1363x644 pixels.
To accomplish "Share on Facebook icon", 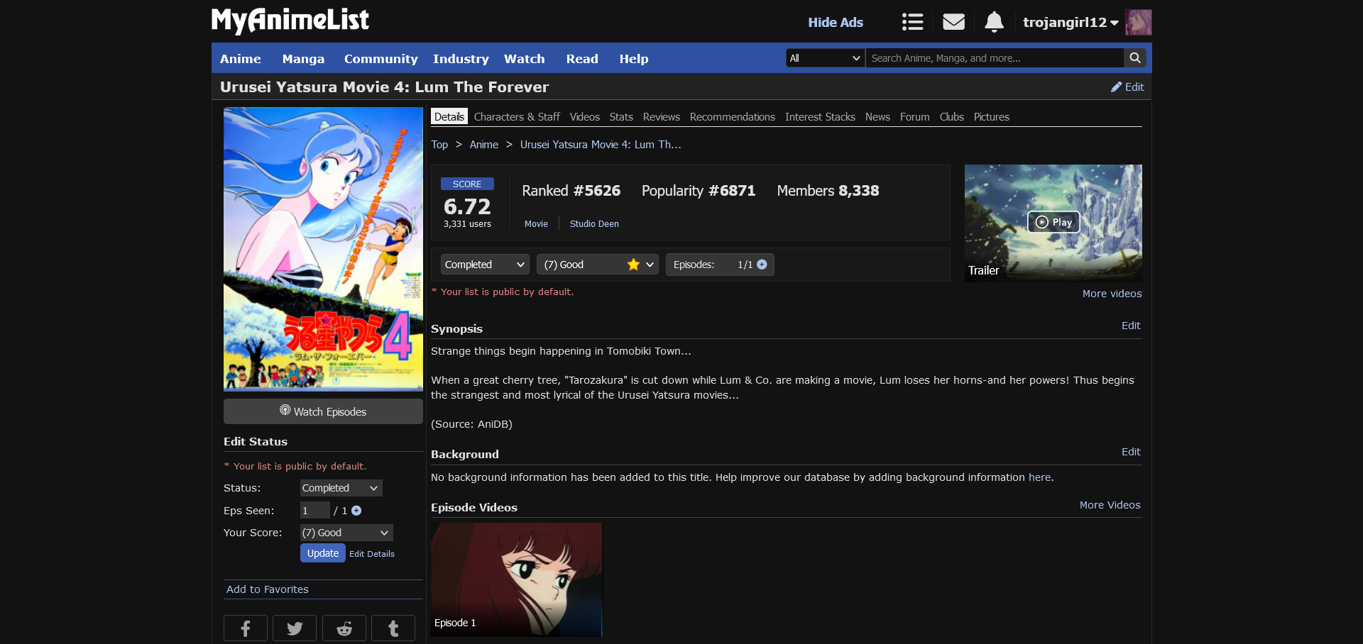I will pyautogui.click(x=246, y=628).
